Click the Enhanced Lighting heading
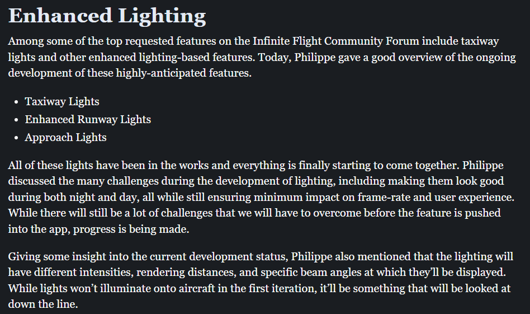The height and width of the screenshot is (314, 530). point(107,15)
